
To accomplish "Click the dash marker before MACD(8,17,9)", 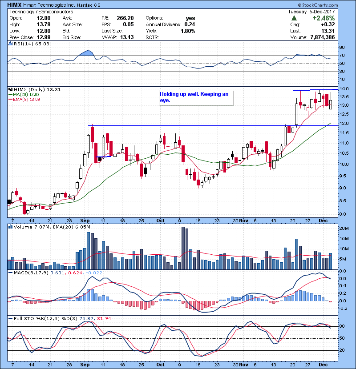I will pyautogui.click(x=10, y=273).
